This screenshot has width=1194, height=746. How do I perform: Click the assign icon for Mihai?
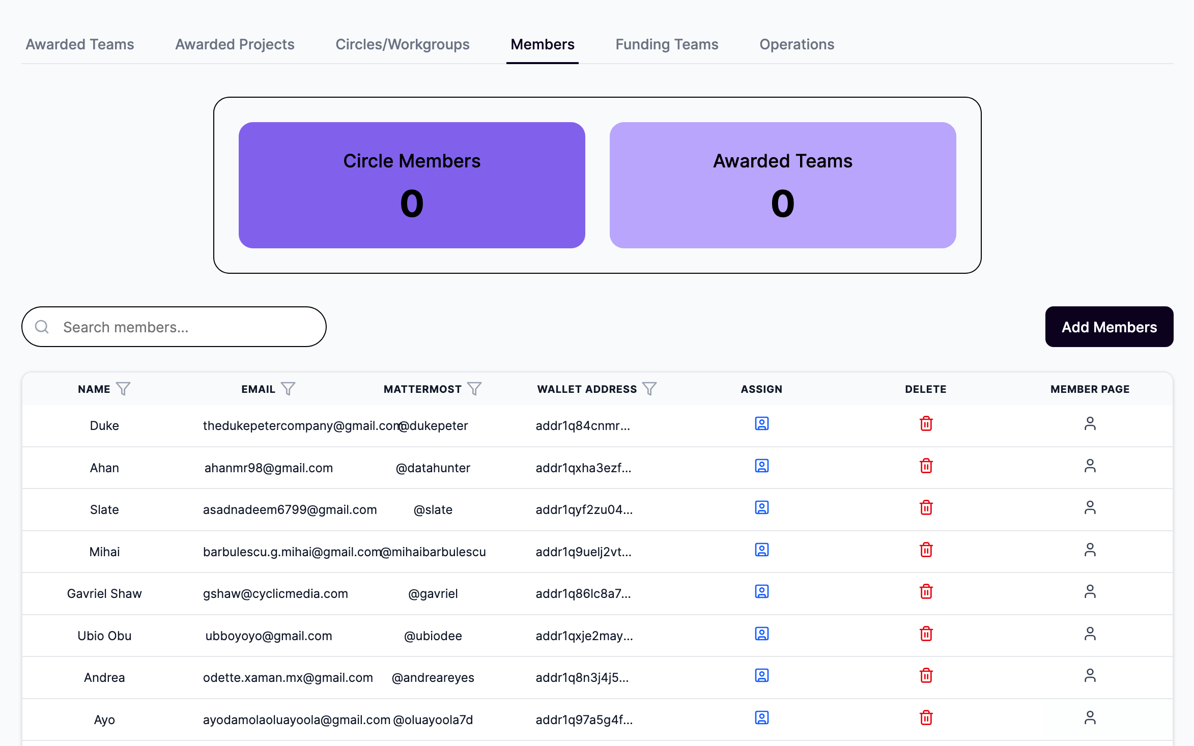pos(761,550)
